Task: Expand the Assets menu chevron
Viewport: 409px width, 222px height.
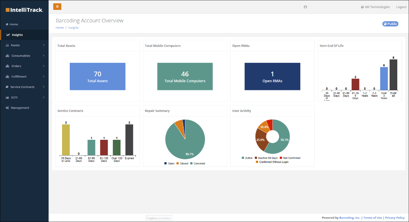Action: [x=44, y=45]
